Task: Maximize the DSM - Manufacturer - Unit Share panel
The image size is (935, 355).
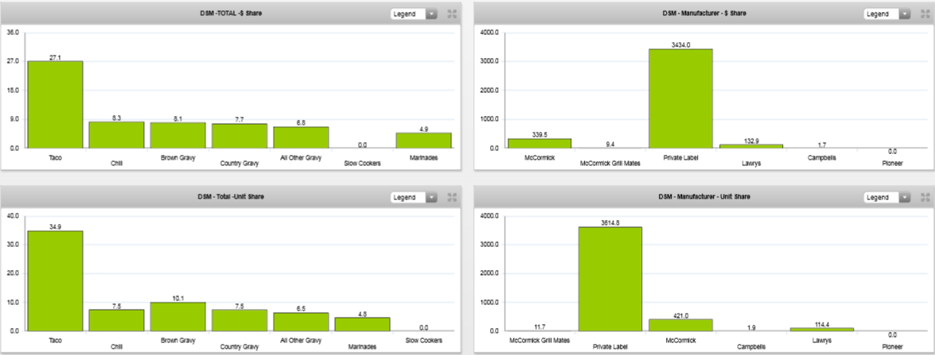Action: coord(925,197)
